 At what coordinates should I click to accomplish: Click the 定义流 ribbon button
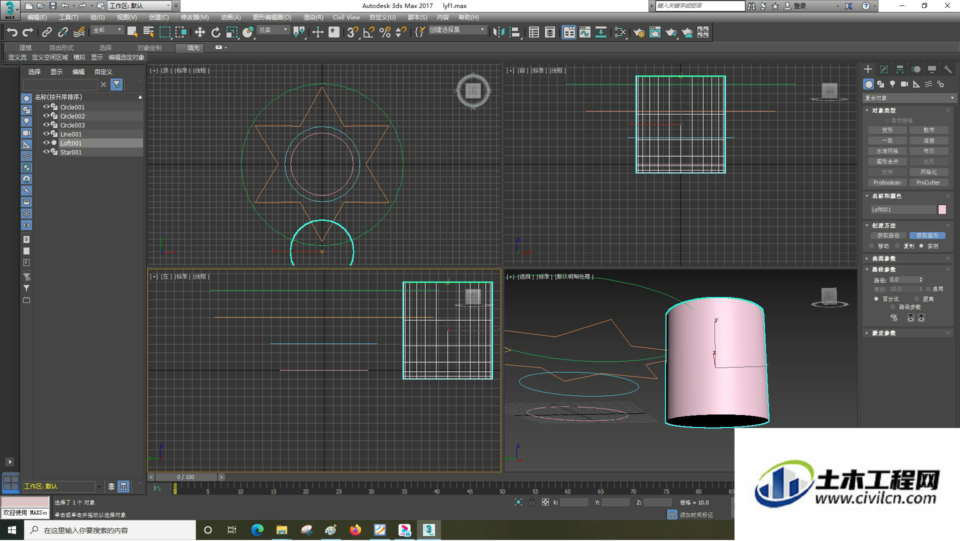[17, 57]
